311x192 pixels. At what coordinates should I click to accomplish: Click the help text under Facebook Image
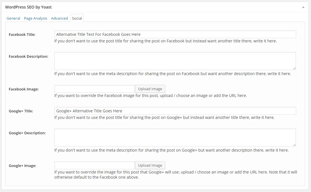(151, 96)
